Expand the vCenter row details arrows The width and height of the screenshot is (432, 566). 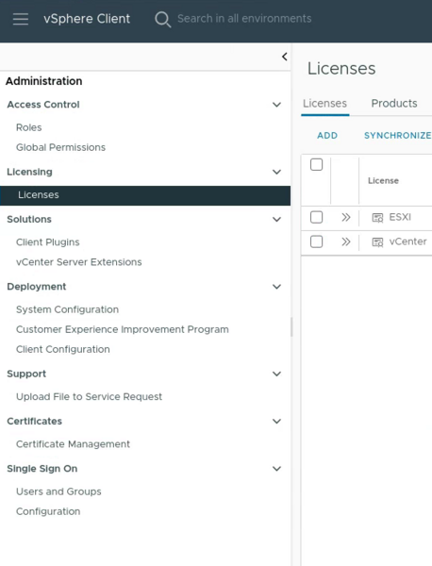coord(346,241)
